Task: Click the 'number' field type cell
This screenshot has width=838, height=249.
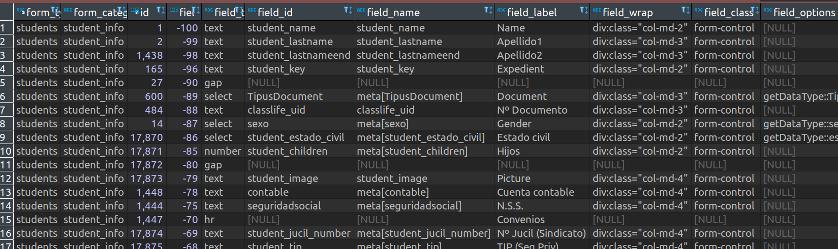Action: click(223, 151)
